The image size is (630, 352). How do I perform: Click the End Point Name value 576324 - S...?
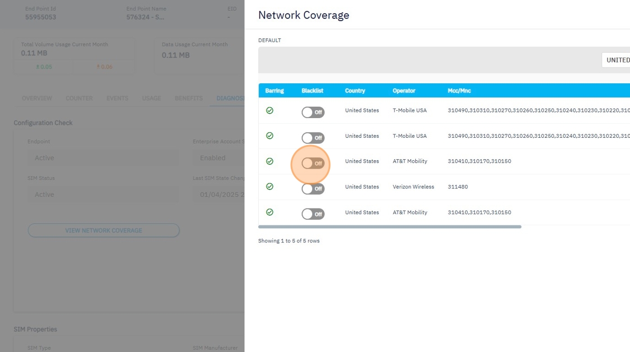[145, 17]
